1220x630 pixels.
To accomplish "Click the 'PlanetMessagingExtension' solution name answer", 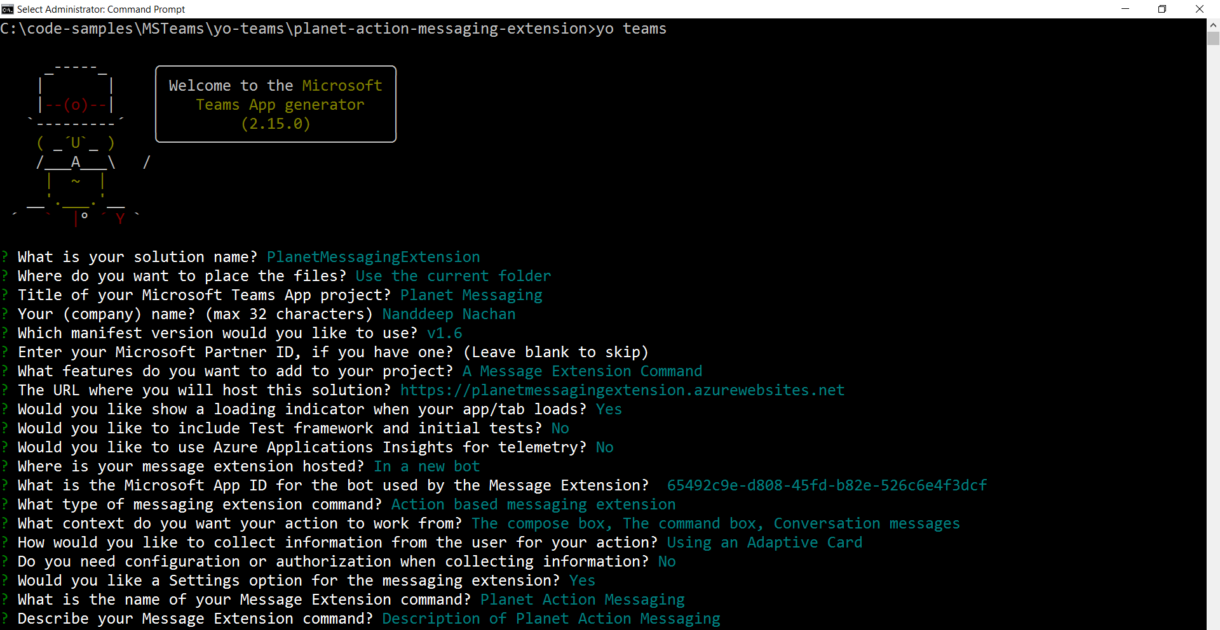I will click(x=373, y=257).
